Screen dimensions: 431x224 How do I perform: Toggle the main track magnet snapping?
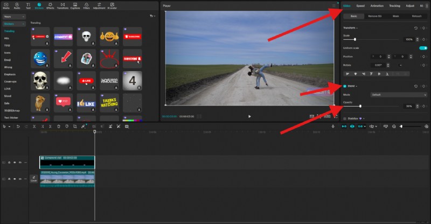(344, 127)
